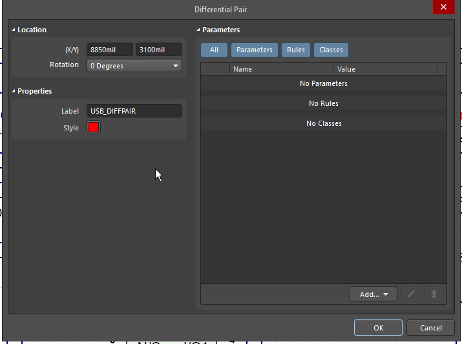This screenshot has width=462, height=344.
Task: Click the Label field USB_DIFFPAIR
Action: (134, 111)
